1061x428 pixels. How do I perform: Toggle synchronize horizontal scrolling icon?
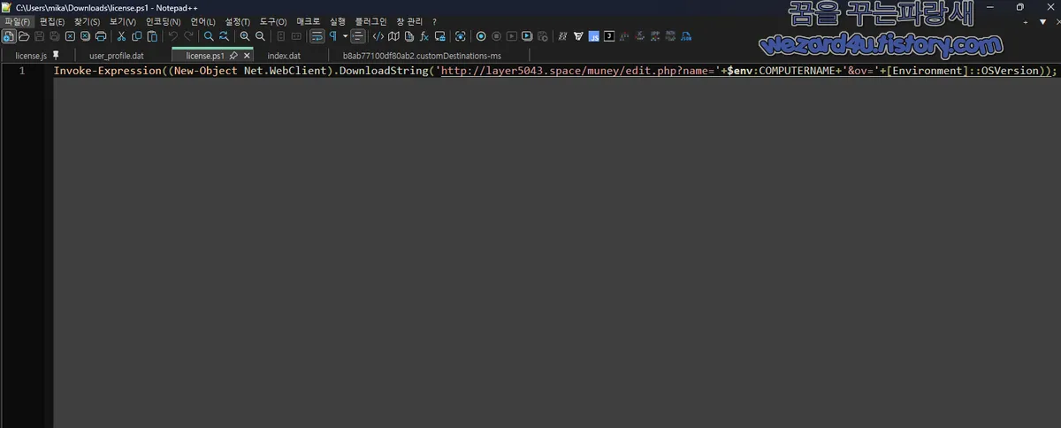296,36
